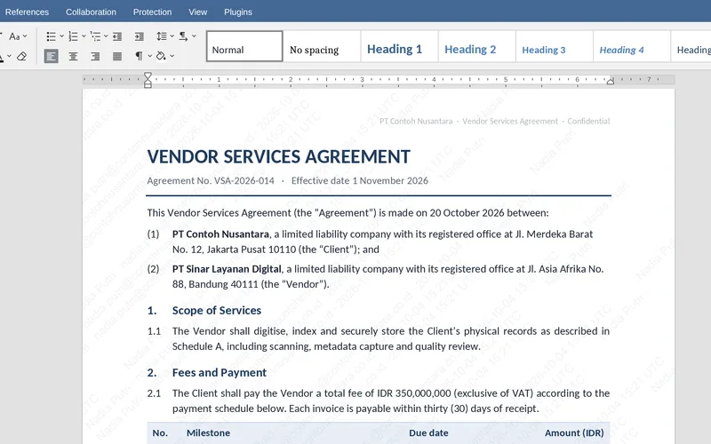Image resolution: width=711 pixels, height=444 pixels.
Task: Click the Decrease indent icon
Action: coord(117,36)
